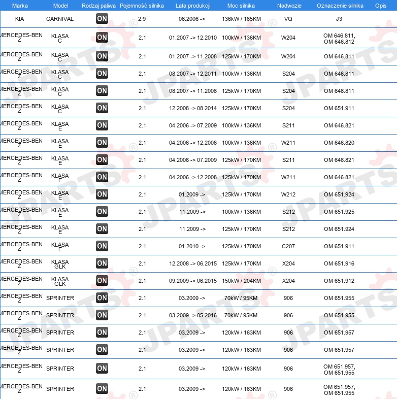Select the KIA brand cell

click(20, 19)
